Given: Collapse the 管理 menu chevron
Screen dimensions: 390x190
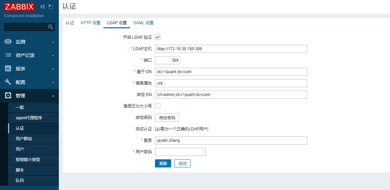Looking at the screenshot, I should point(53,96).
